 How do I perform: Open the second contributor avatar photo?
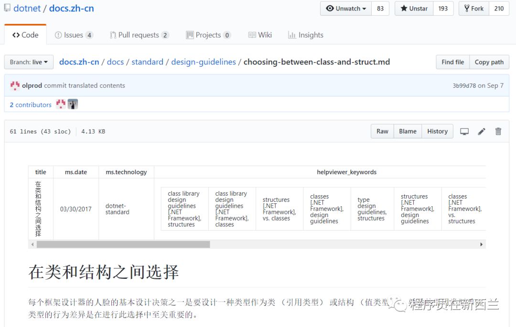point(73,104)
